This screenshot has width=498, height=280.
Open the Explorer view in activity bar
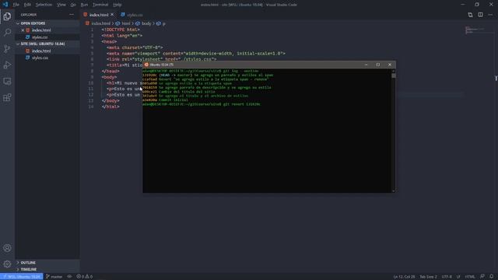[7, 16]
